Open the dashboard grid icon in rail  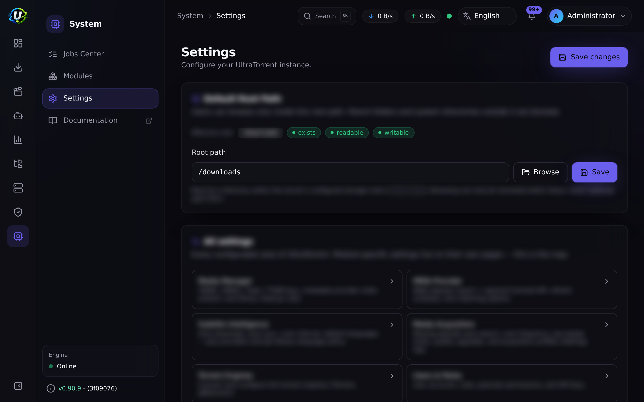[18, 43]
